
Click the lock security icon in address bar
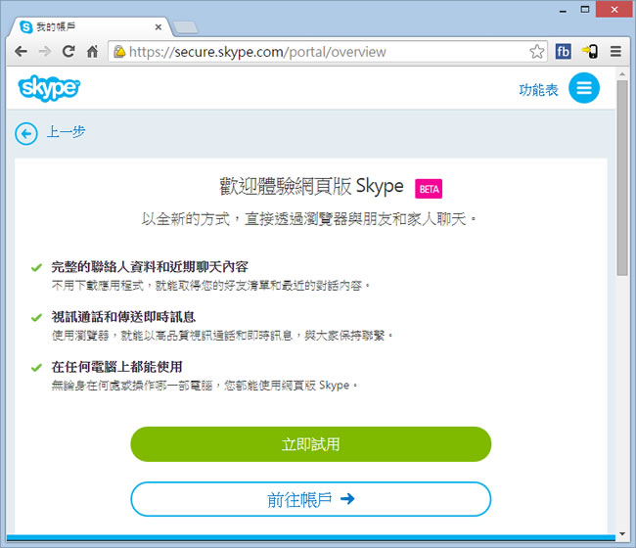[x=119, y=52]
